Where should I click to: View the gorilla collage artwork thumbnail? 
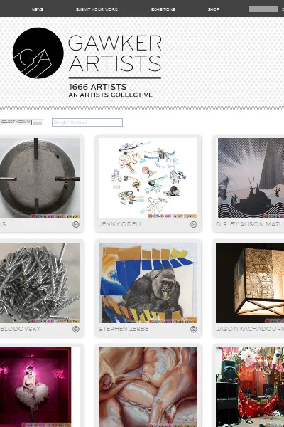coord(148,283)
